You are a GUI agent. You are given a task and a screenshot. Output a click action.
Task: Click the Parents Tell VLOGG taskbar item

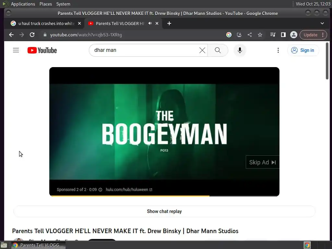point(38,245)
